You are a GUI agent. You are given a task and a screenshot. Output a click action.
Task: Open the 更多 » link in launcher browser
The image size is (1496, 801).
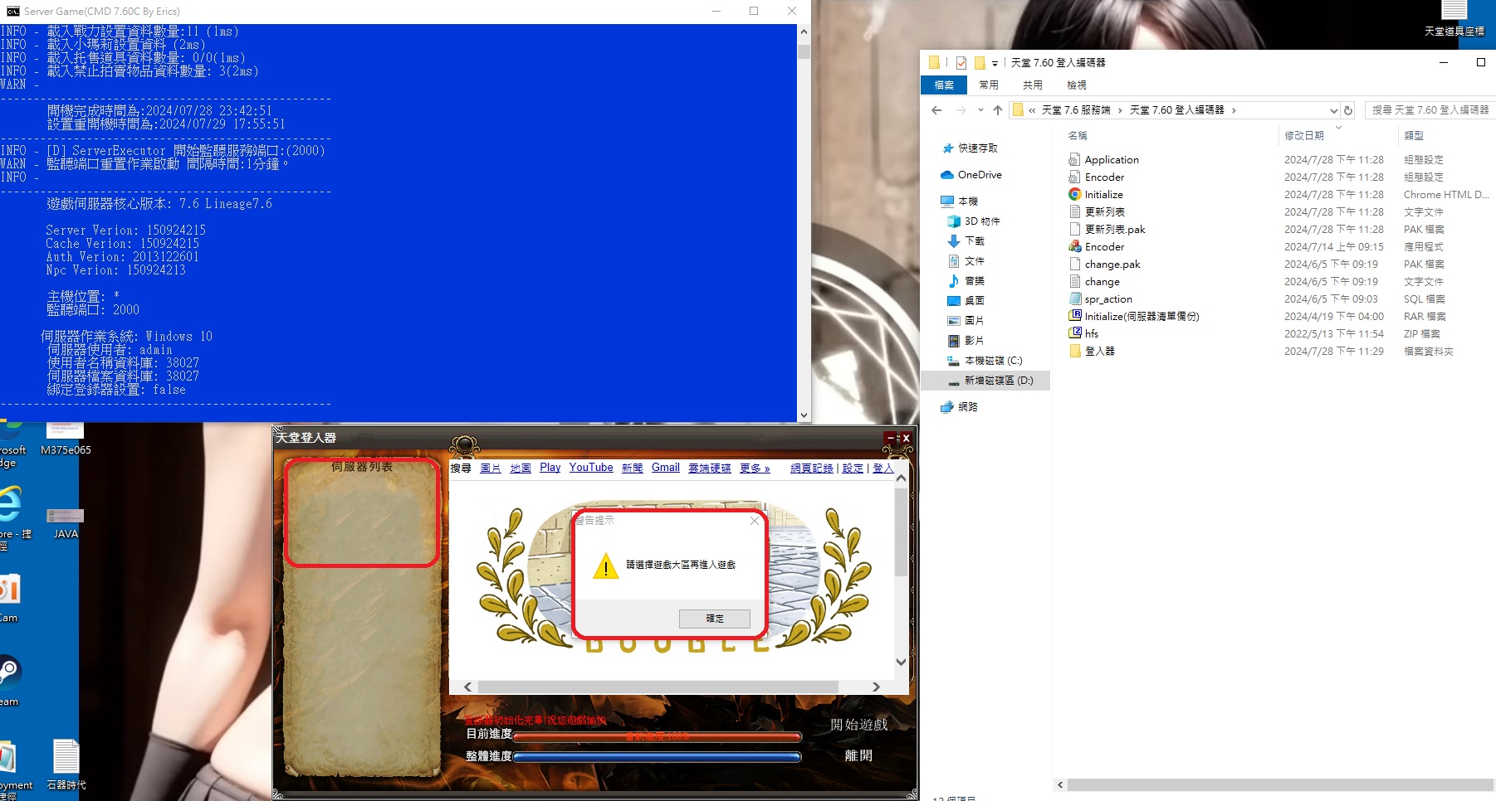(755, 468)
